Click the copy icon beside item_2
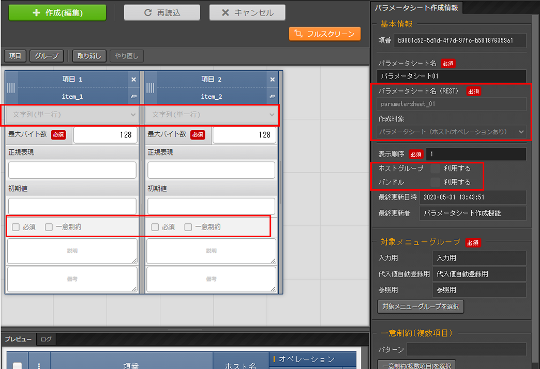Screen dimensions: 540x369 [273, 97]
